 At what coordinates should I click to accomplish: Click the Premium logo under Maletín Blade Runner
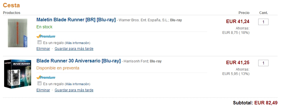[x=46, y=36]
